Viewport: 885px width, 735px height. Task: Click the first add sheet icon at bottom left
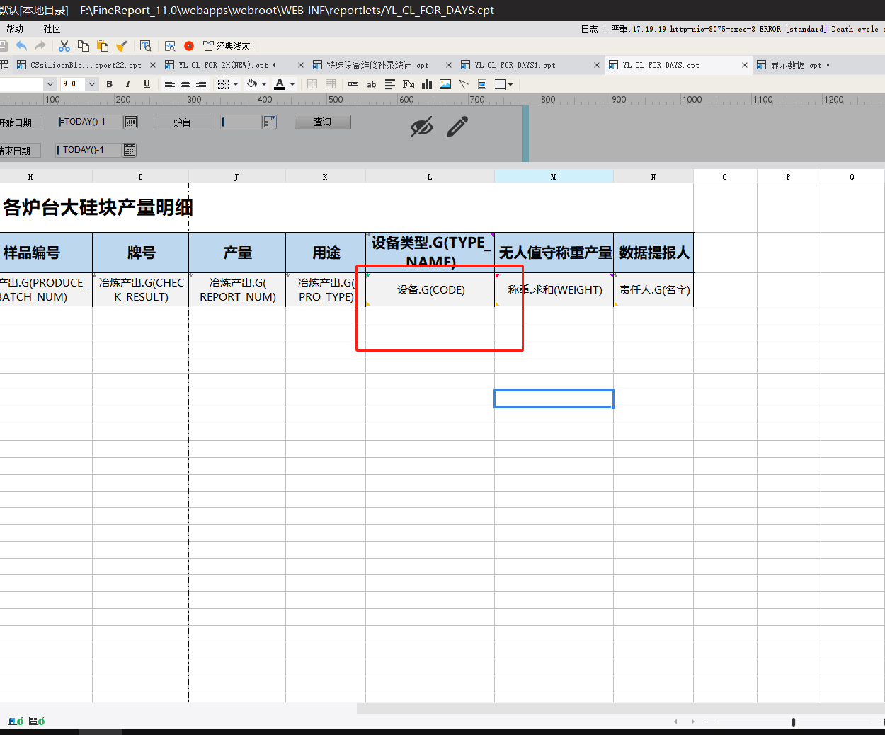16,721
